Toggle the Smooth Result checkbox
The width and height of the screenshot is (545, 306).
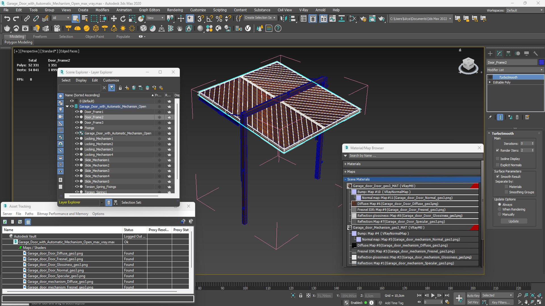(x=498, y=177)
